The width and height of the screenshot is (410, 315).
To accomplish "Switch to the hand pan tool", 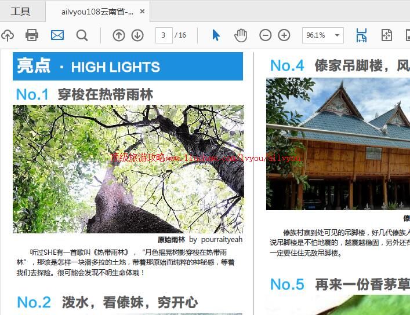I will click(x=241, y=35).
